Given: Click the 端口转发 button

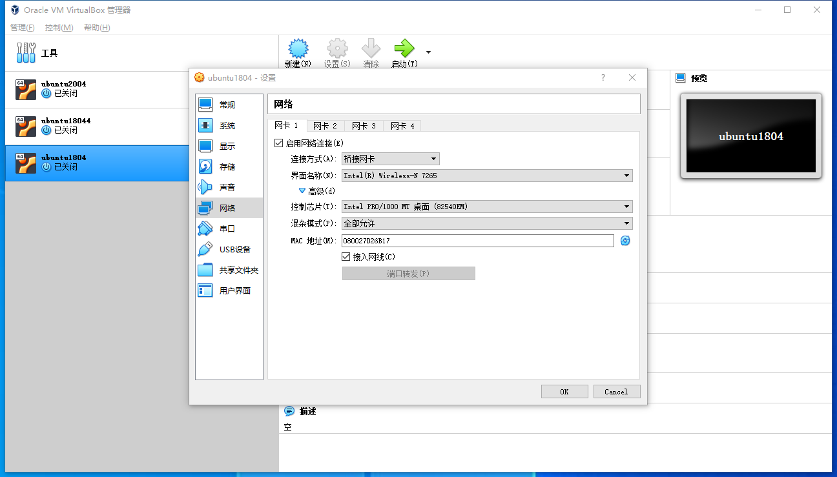Looking at the screenshot, I should click(408, 273).
